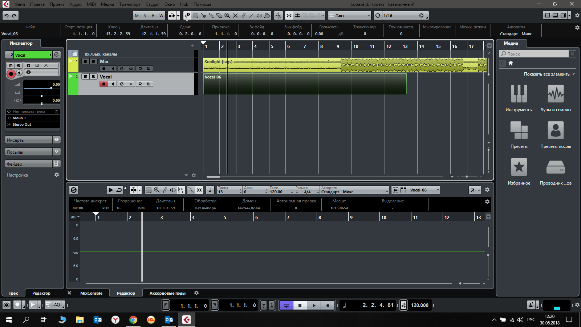
Task: Open Instruments in the Media panel
Action: 519,98
